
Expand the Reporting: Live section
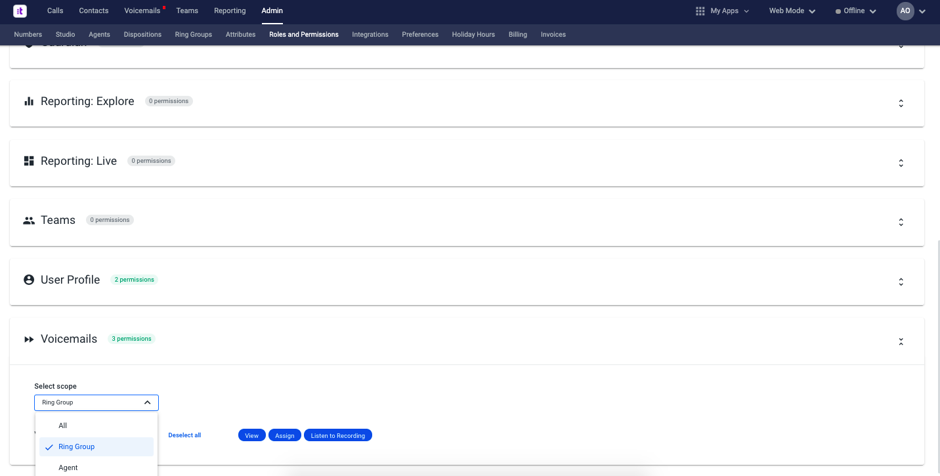pyautogui.click(x=901, y=163)
